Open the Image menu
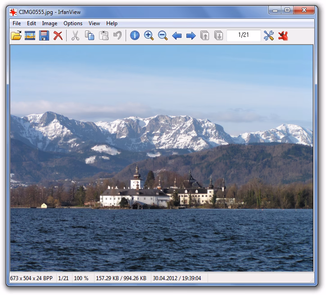 (x=50, y=23)
